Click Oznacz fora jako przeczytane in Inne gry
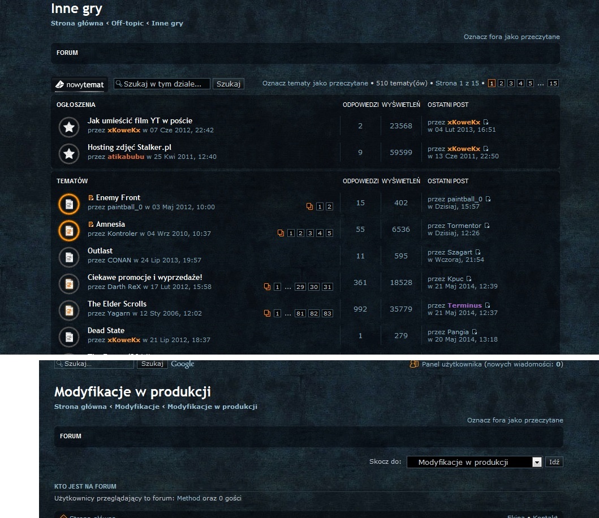The width and height of the screenshot is (599, 518). pyautogui.click(x=512, y=37)
